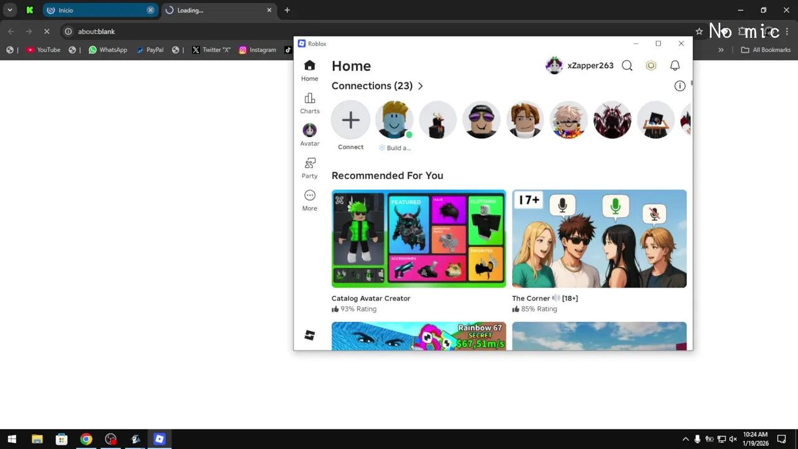
Task: Open the Instagram bookmark
Action: [x=257, y=50]
